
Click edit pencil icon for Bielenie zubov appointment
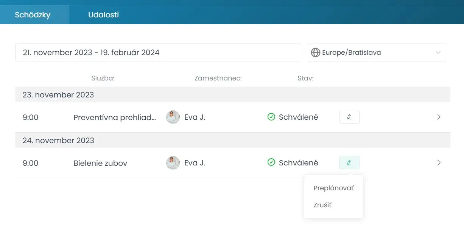coord(349,163)
